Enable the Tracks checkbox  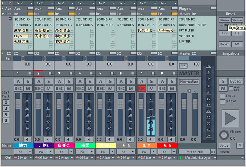[221, 96]
